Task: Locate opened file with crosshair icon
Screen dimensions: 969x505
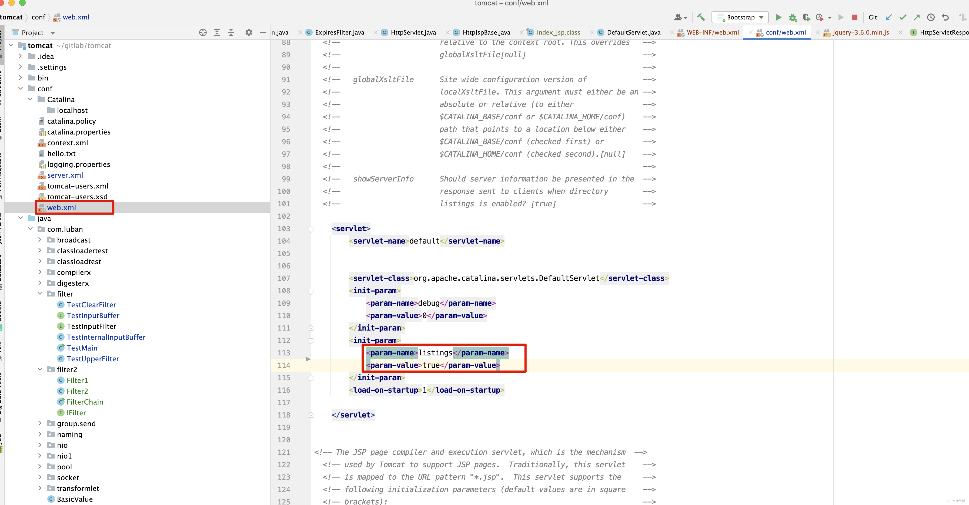Action: [203, 33]
